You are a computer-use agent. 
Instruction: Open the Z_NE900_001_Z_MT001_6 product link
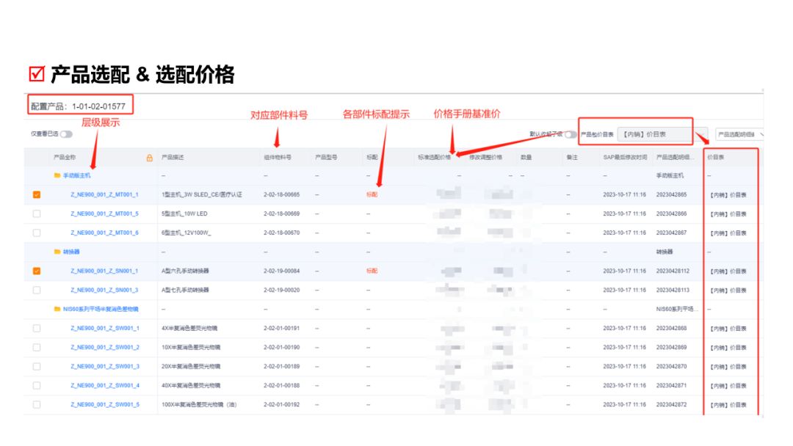coord(104,233)
